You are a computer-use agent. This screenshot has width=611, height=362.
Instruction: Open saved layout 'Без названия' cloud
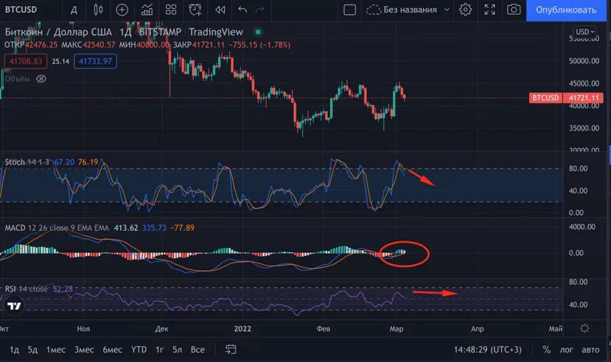402,10
